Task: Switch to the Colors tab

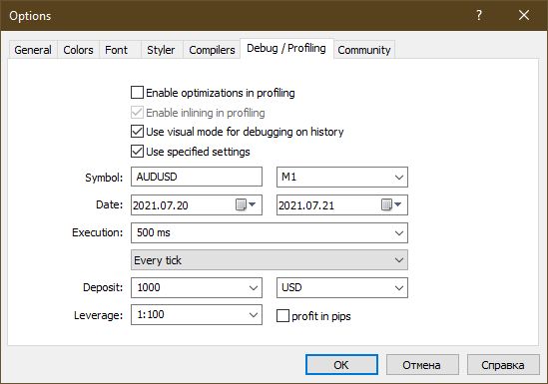Action: pos(78,50)
